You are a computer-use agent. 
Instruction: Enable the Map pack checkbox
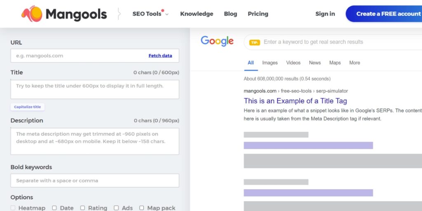(142, 208)
